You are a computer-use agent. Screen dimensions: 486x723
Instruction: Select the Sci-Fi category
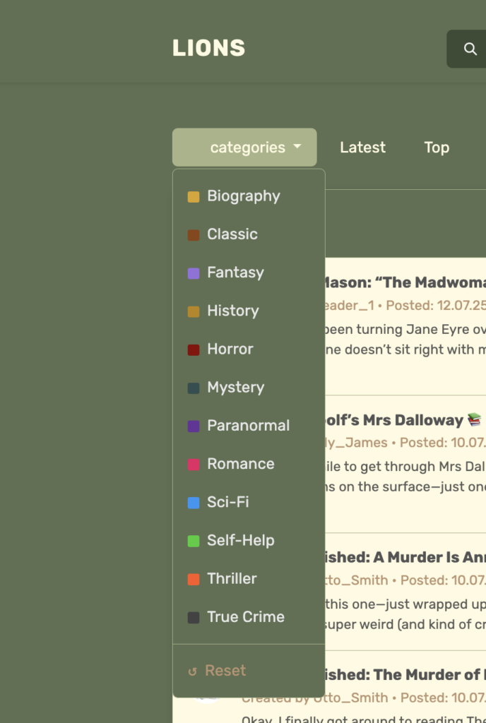[227, 502]
